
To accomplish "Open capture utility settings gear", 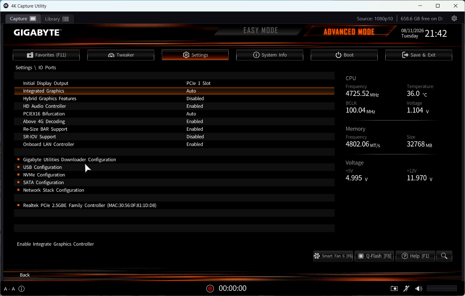I will (454, 18).
